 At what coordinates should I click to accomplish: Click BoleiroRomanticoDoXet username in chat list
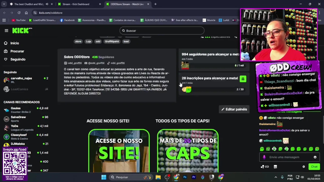tap(274, 130)
